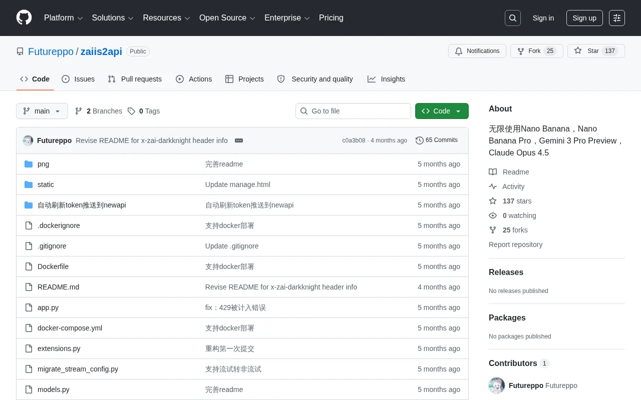
Task: Click the static folder icon
Action: pyautogui.click(x=29, y=184)
